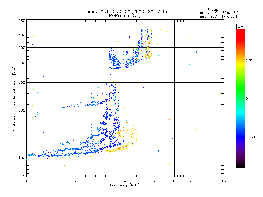Click the y-axis tick label "600"
Viewport: 263px width, 197px height.
[22, 35]
